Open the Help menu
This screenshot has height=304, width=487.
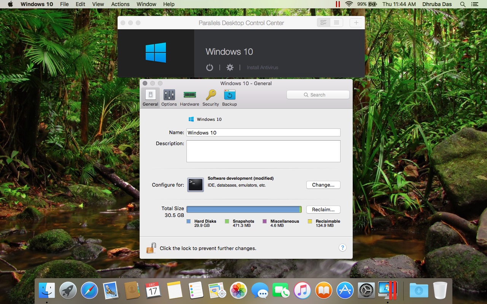(x=169, y=4)
